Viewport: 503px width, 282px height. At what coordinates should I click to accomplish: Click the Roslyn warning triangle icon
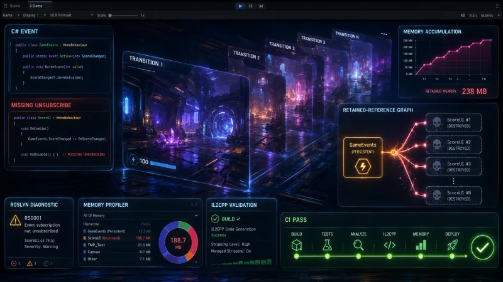point(15,221)
